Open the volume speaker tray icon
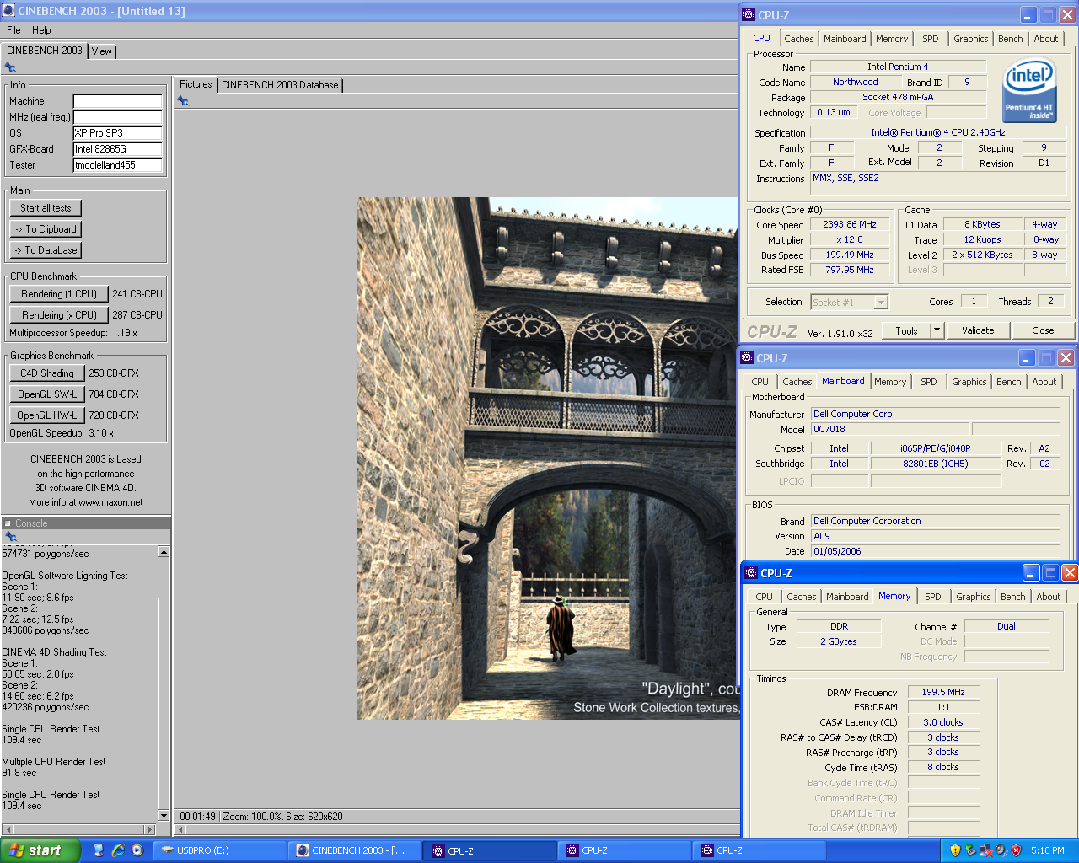This screenshot has width=1079, height=863. point(1000,850)
